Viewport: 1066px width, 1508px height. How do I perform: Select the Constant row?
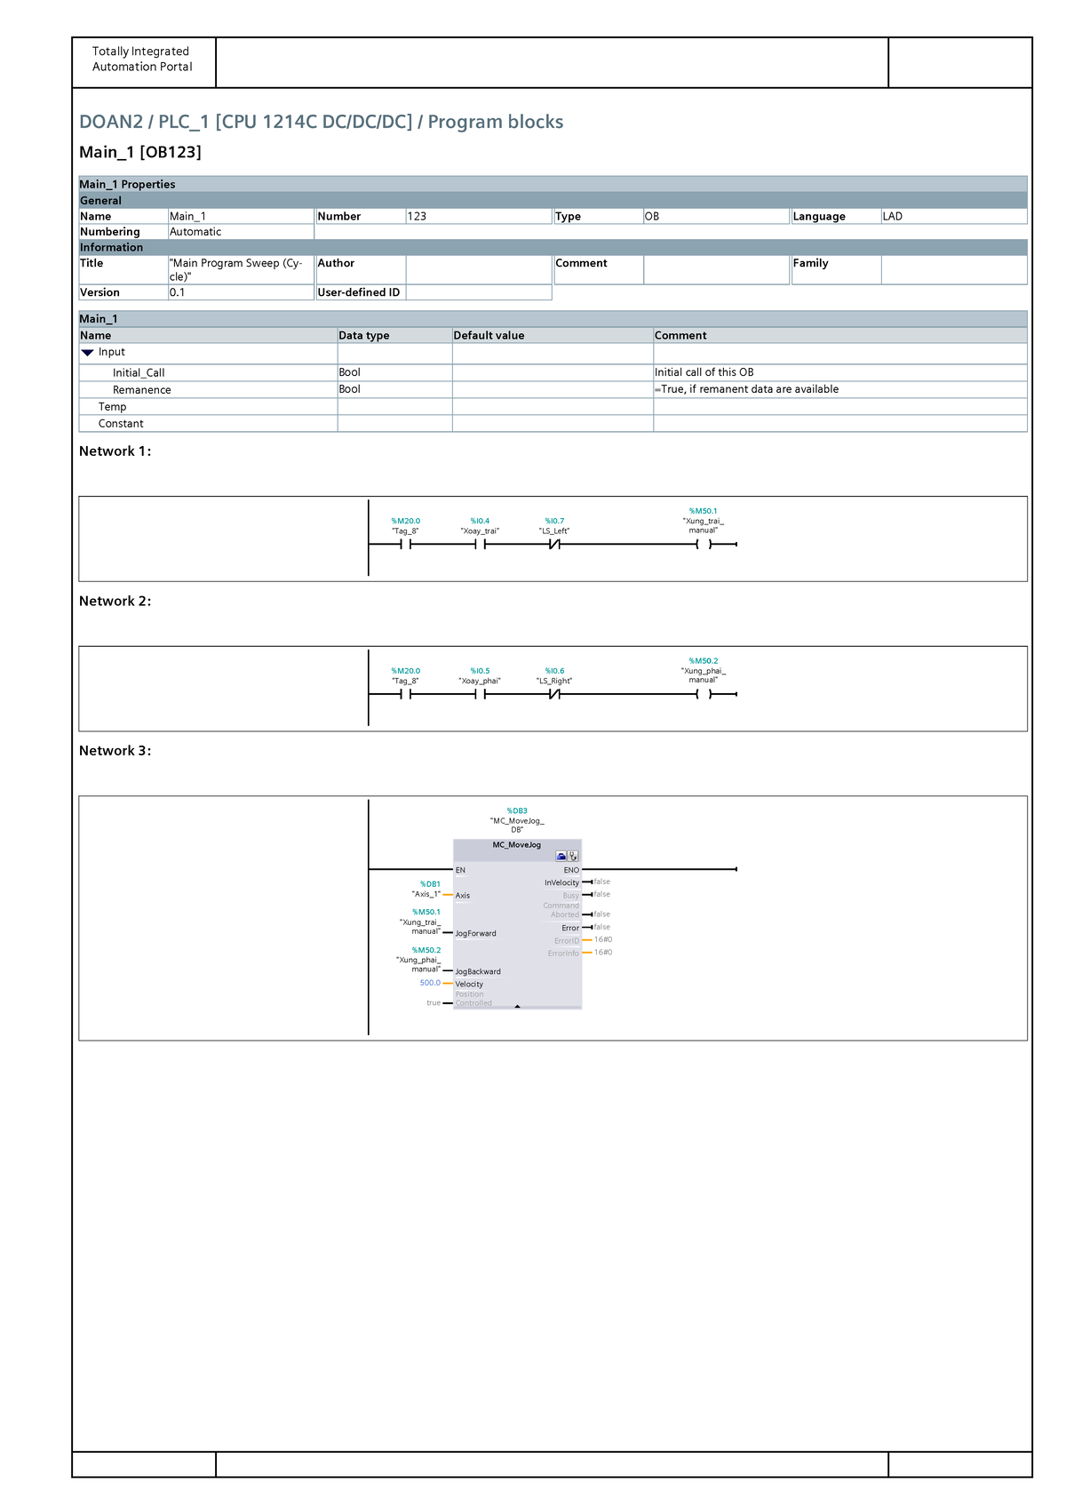pos(553,424)
